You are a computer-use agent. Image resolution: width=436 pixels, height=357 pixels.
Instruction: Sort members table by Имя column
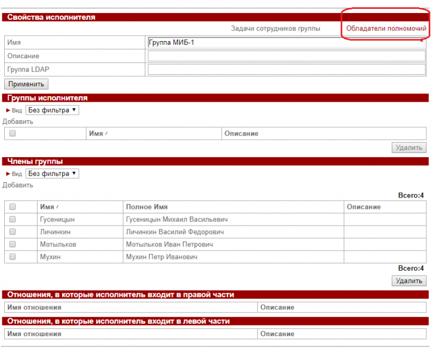tap(47, 206)
